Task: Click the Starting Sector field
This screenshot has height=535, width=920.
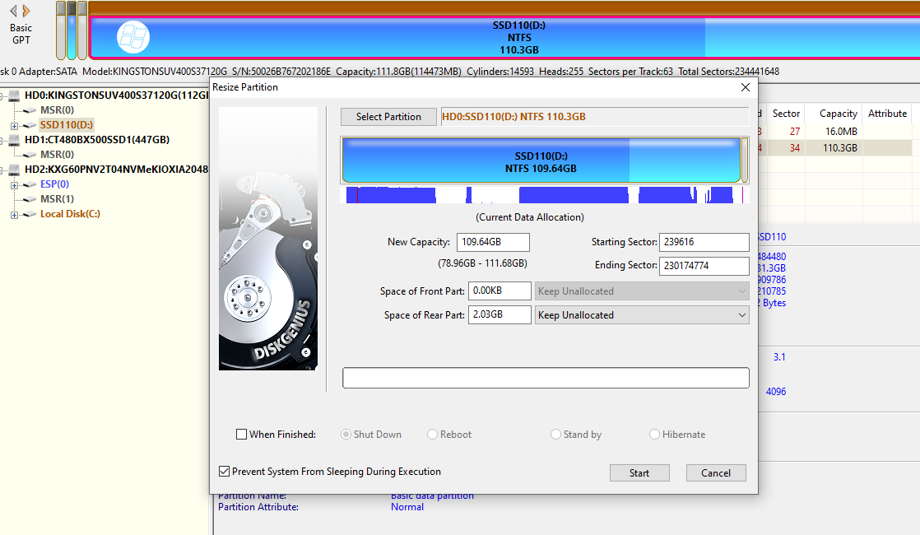Action: pos(704,242)
